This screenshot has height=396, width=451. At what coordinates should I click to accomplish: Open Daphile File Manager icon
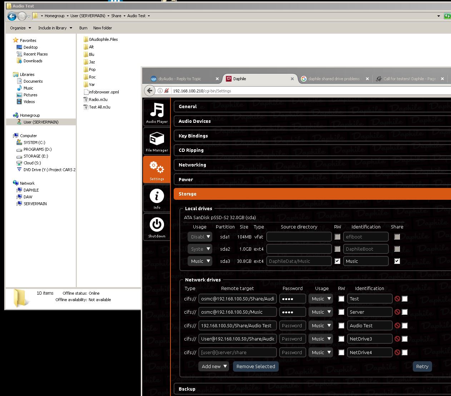click(157, 141)
